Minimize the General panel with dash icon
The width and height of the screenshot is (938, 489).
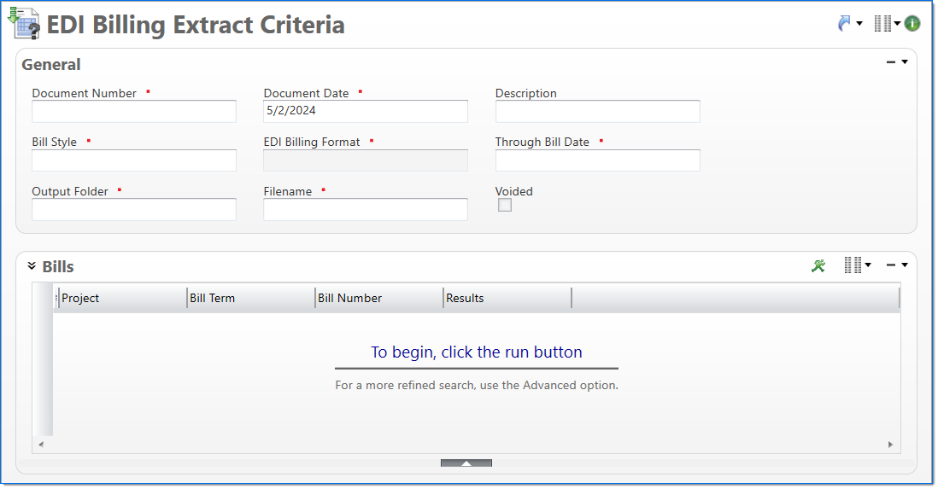(x=891, y=62)
